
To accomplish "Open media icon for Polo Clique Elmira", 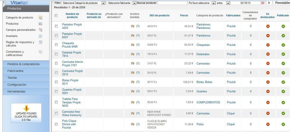I will 132,124.
